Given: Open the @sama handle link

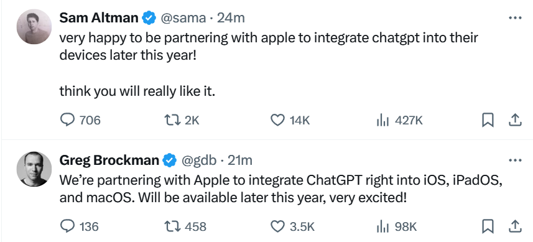Looking at the screenshot, I should (x=183, y=18).
